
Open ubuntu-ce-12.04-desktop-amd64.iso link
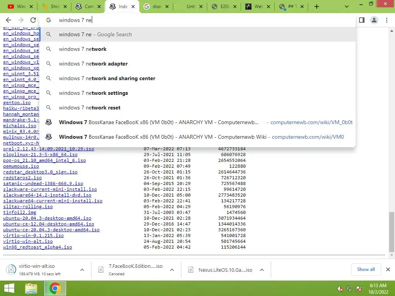[x=49, y=224]
